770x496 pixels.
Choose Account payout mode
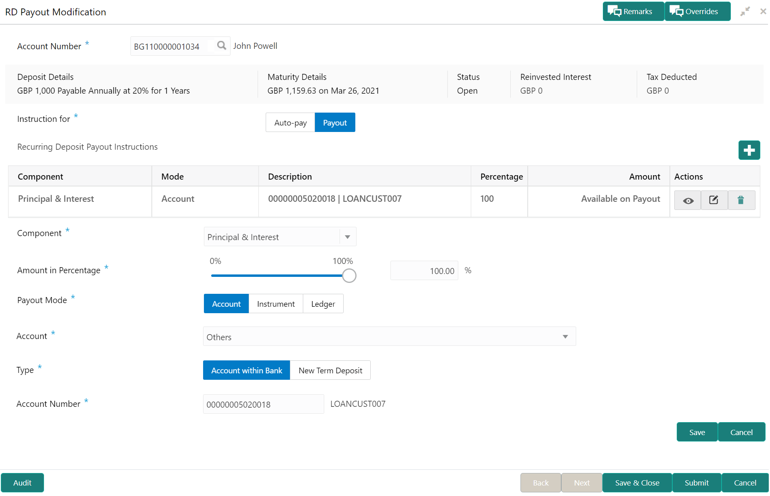point(226,304)
